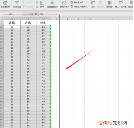Sort descending with the Z-A icon
Viewport: 134px width, 128px height.
(x=37, y=6)
